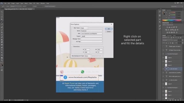Screen dimensions: 184x103
Task: Switch to the Paths tab
Action: click(174, 35)
